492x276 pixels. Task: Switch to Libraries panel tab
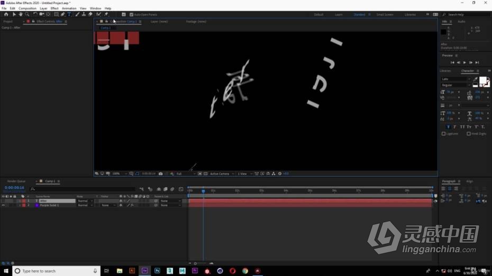(x=445, y=71)
